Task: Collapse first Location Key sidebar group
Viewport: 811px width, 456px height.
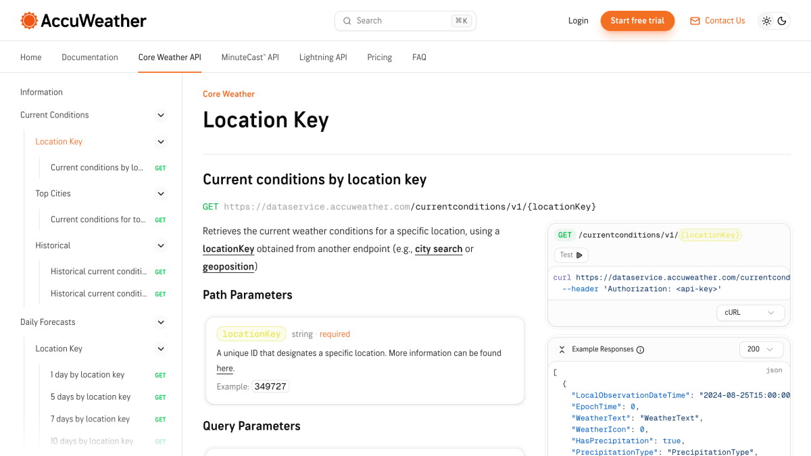Action: point(161,142)
